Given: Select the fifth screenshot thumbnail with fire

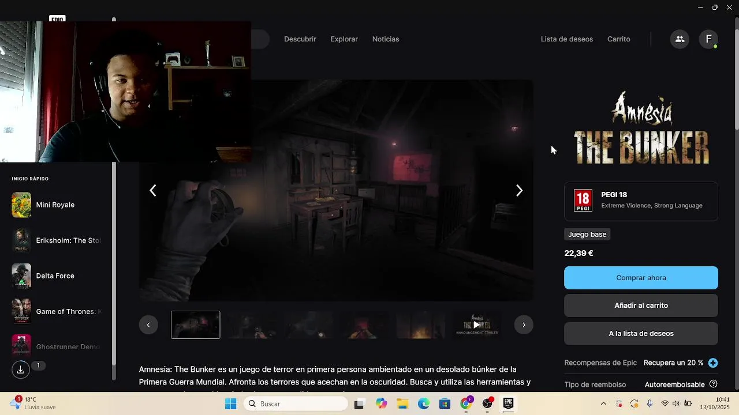Looking at the screenshot, I should point(421,325).
